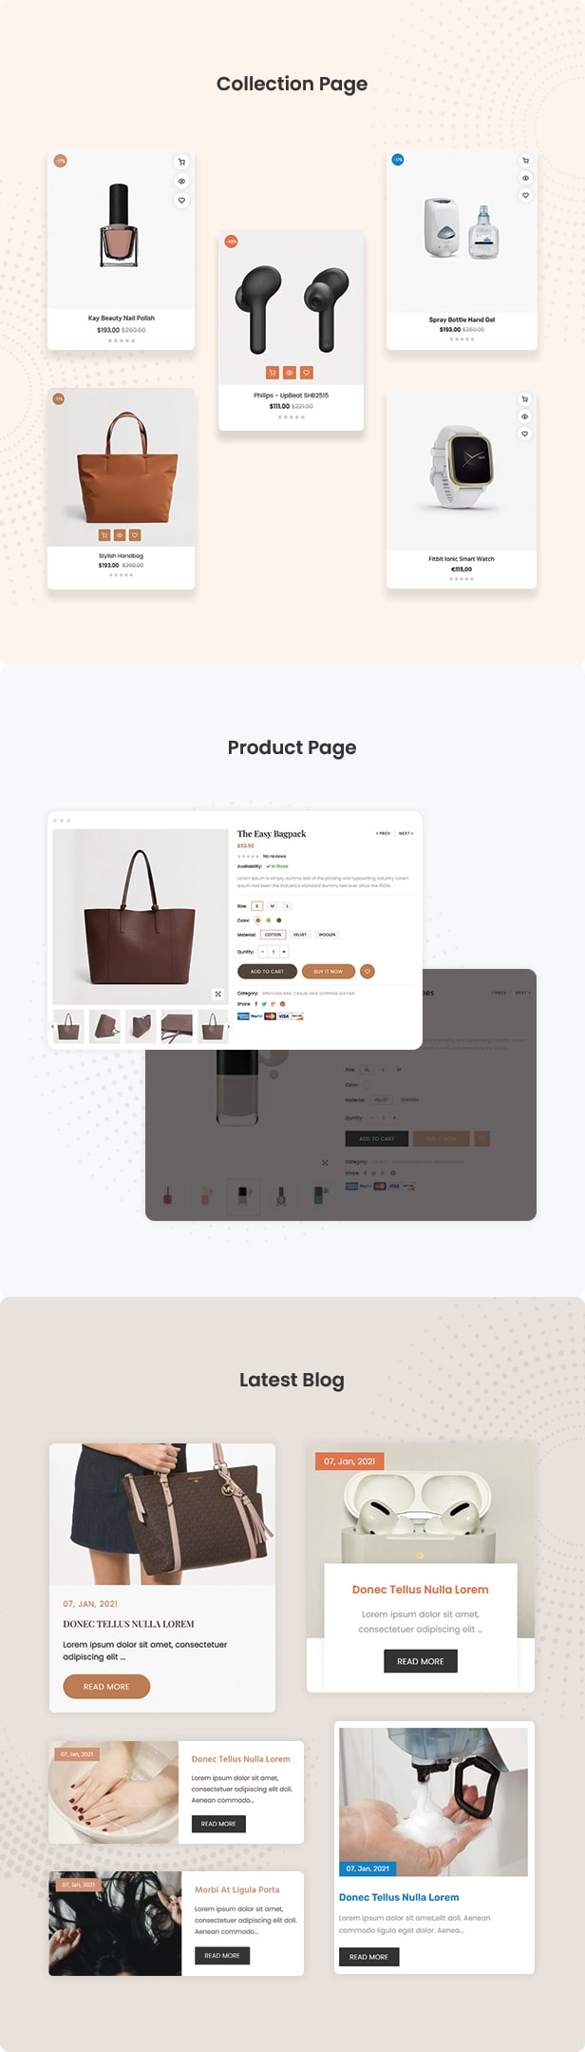
Task: Pick the dark green color swatch
Action: tap(278, 920)
